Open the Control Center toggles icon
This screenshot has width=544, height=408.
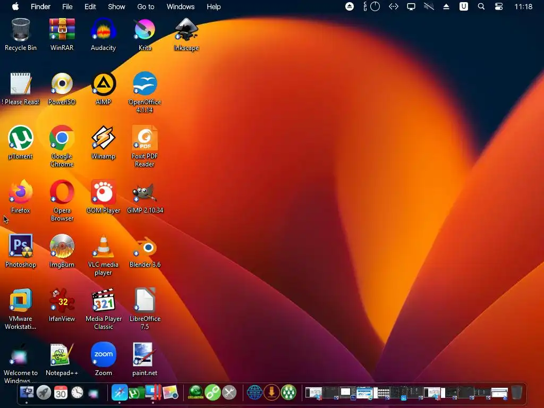click(x=498, y=6)
